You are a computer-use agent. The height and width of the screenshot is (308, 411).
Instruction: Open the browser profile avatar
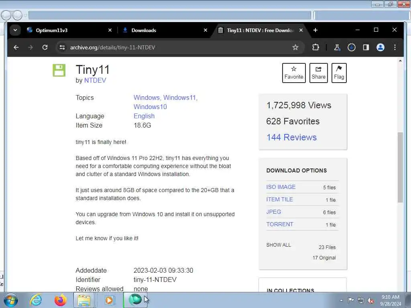pos(380,47)
